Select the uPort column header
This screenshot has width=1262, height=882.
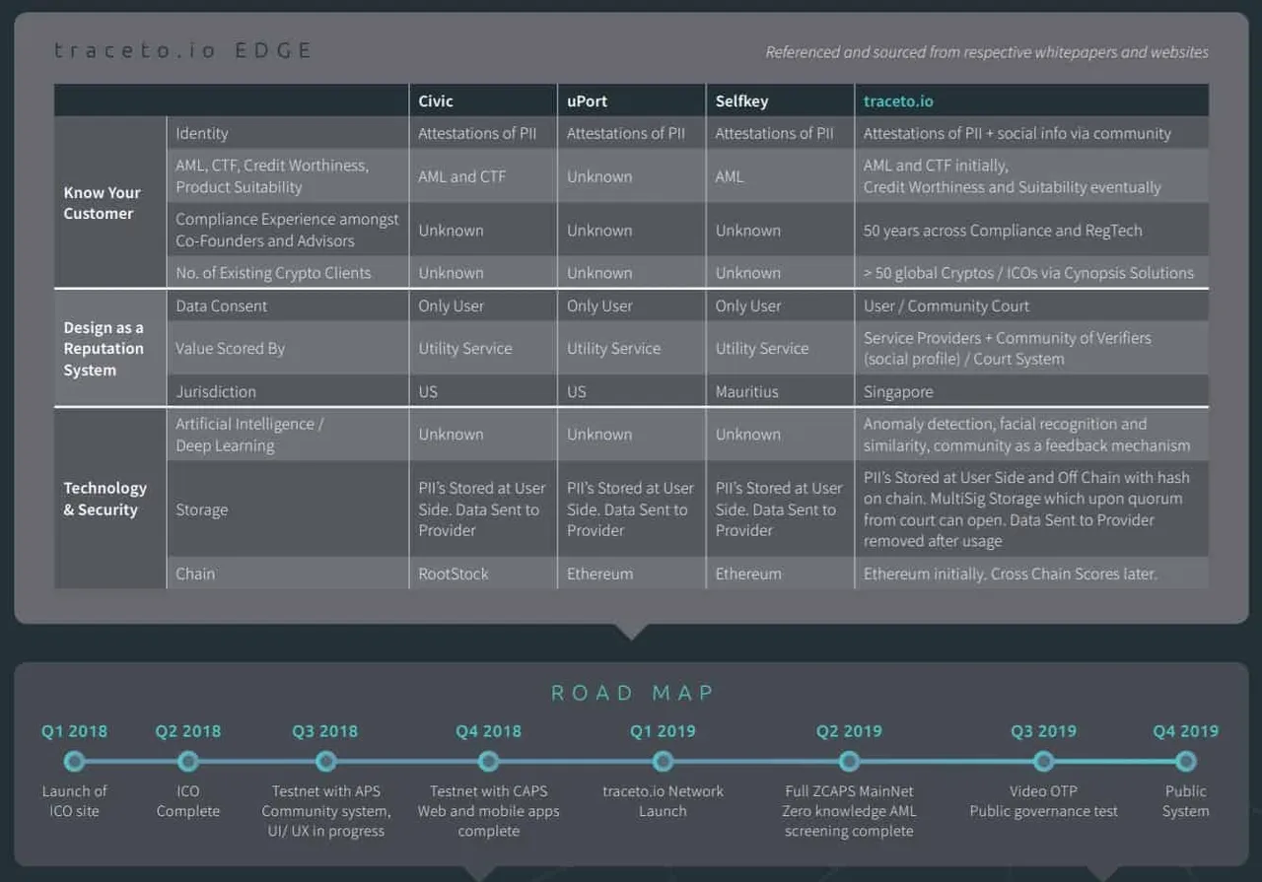coord(632,101)
